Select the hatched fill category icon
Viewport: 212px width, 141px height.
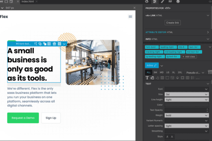coord(163,78)
